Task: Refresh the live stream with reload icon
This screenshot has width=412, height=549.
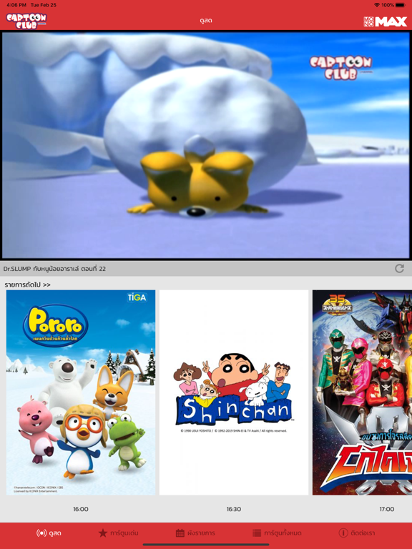Action: [x=399, y=269]
